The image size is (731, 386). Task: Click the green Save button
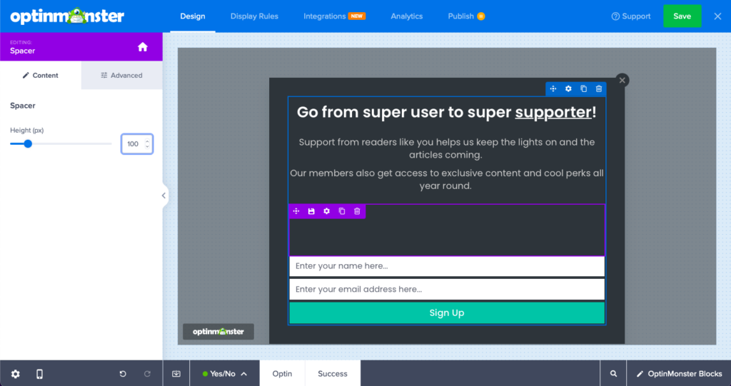(x=682, y=16)
